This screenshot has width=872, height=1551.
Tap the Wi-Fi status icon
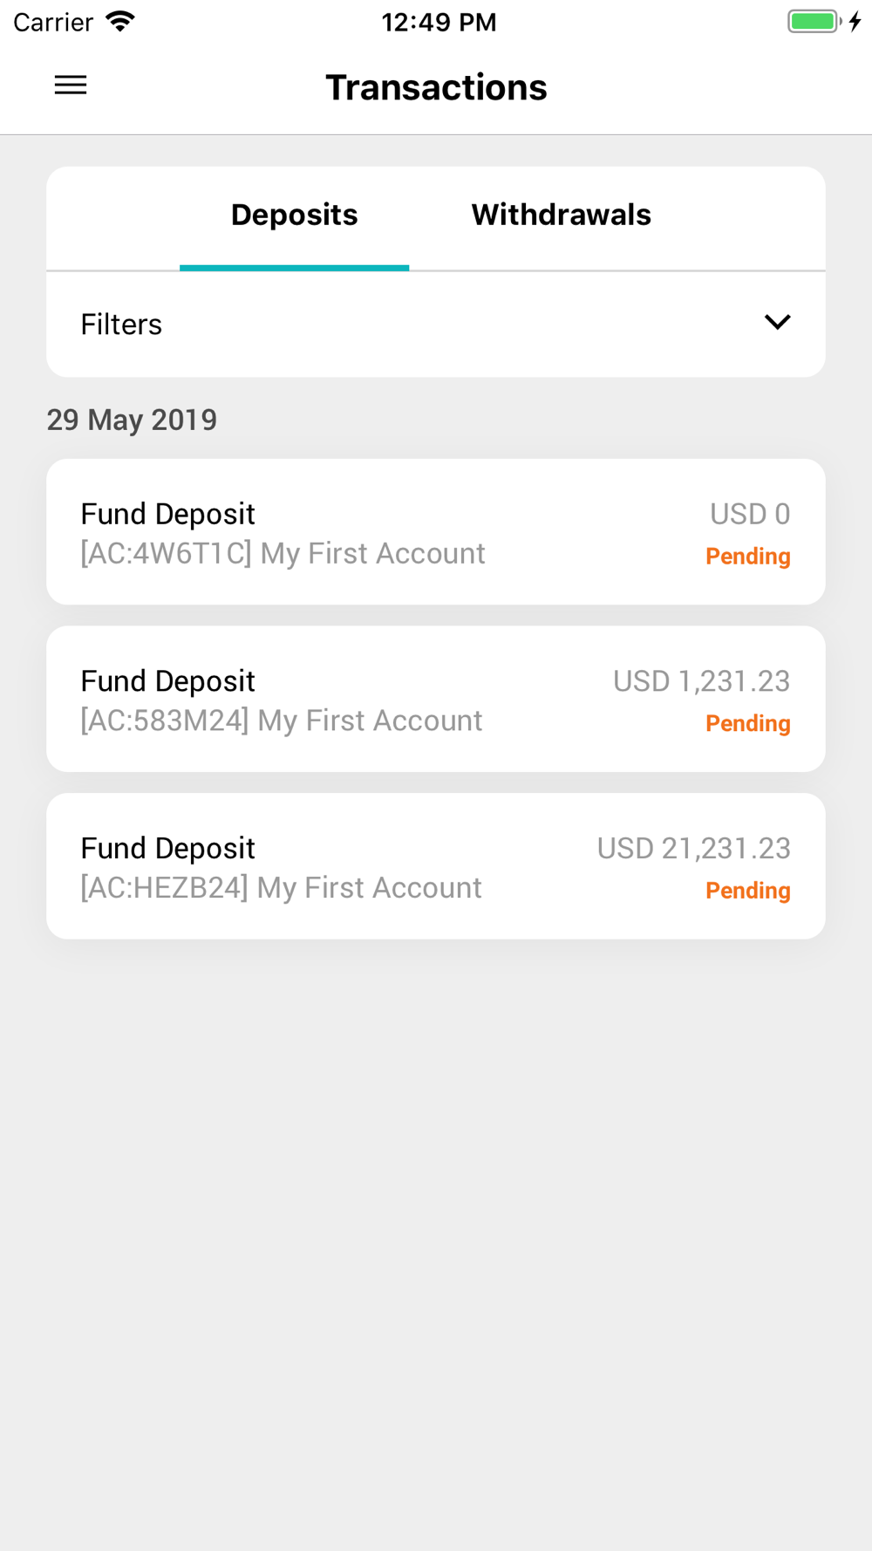[120, 21]
